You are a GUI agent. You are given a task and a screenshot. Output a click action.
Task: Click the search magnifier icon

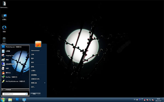26,94
